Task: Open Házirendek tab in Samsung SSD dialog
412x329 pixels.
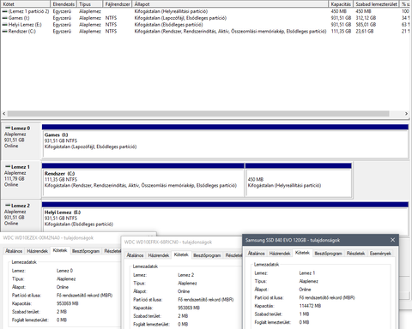Action: point(280,254)
